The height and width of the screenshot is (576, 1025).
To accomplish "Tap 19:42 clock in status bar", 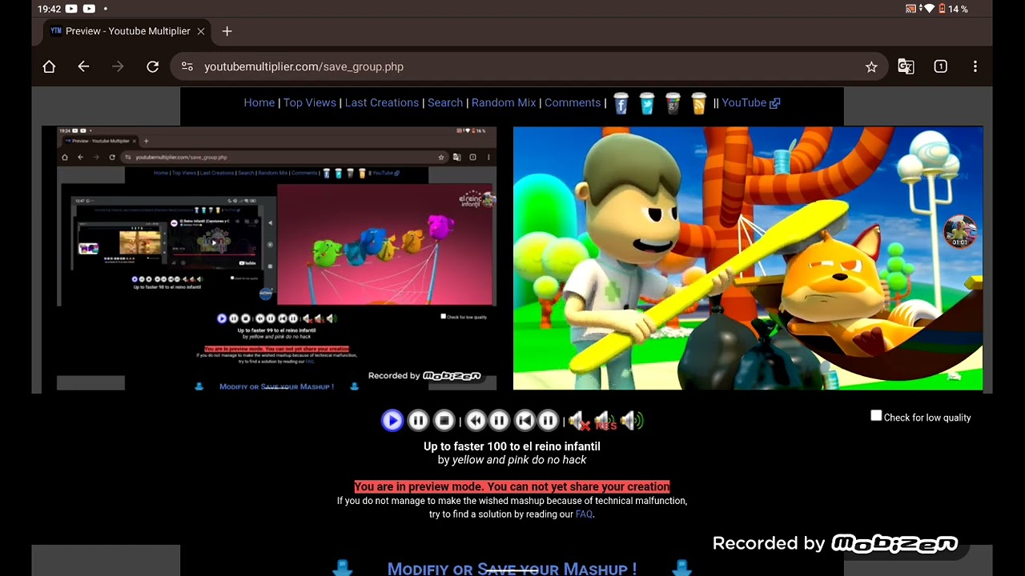I will [x=49, y=9].
